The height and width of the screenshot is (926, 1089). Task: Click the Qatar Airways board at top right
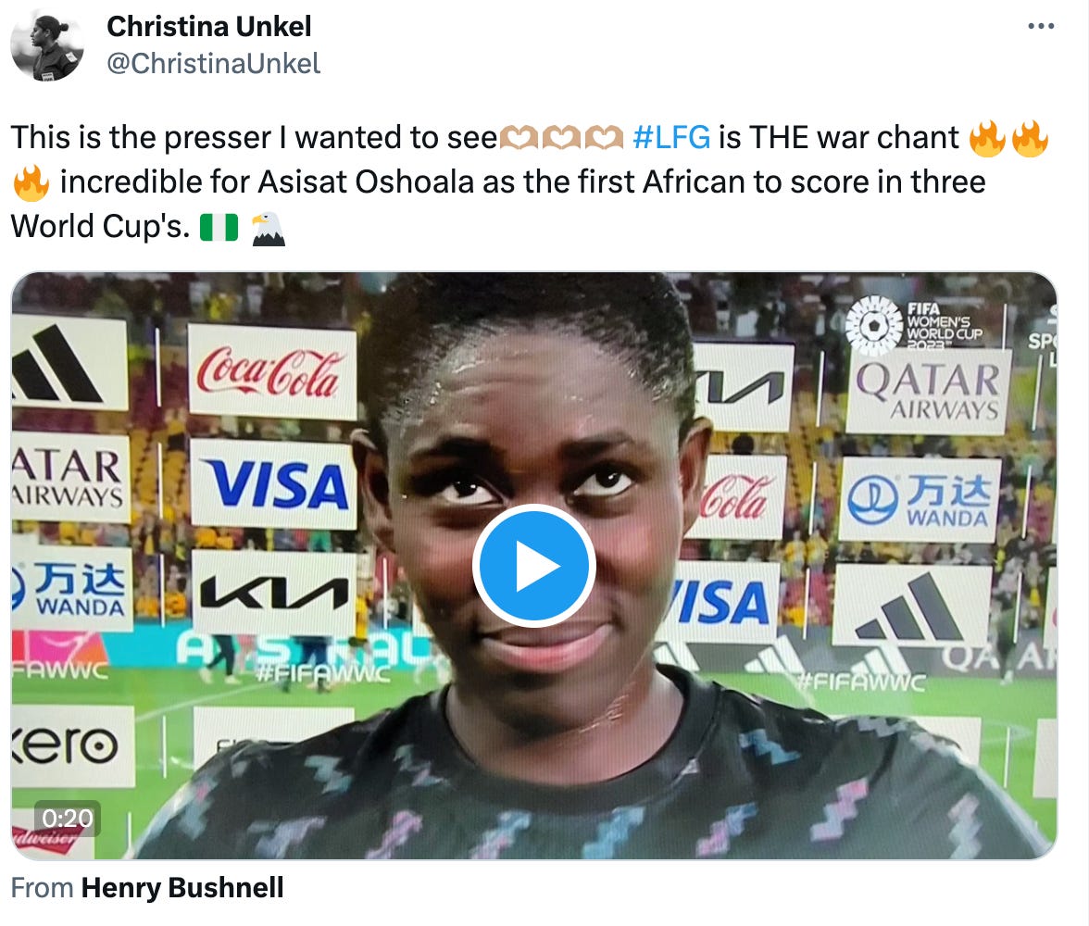click(x=928, y=391)
